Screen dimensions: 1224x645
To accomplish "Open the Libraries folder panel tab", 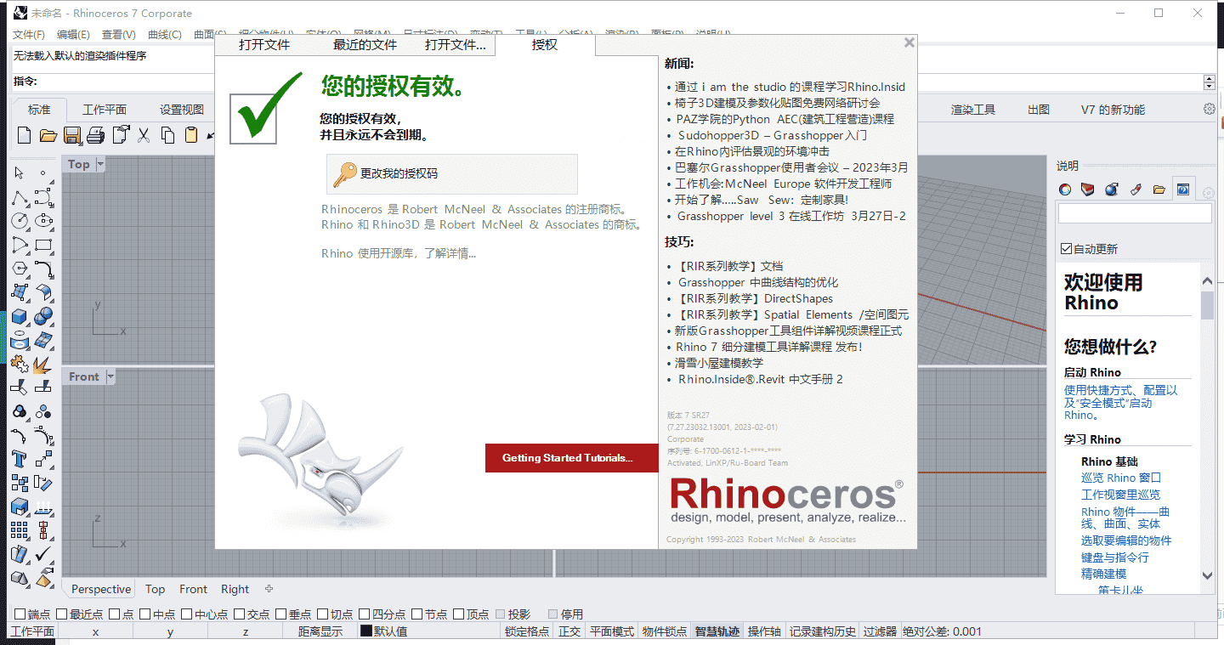I will point(1159,190).
